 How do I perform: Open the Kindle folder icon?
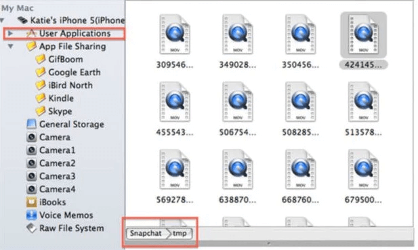(40, 98)
